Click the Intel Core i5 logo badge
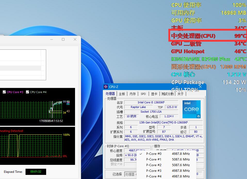Screen dimensions: 247x179 [192, 109]
